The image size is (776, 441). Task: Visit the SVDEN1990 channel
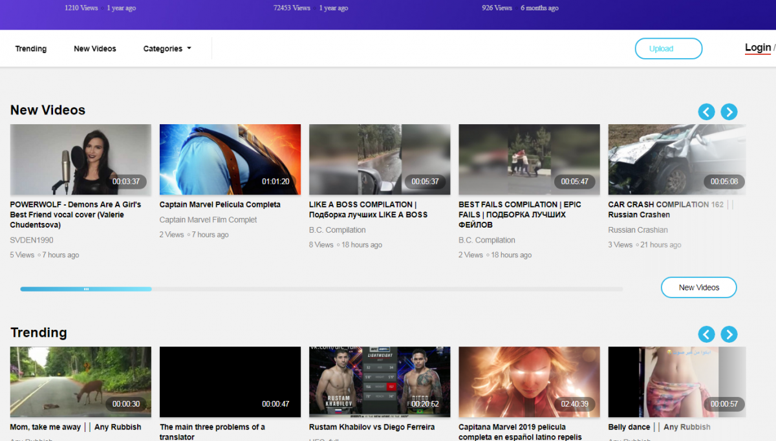(x=32, y=240)
